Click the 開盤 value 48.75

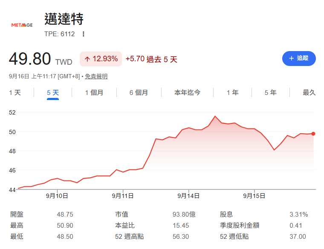coord(65,215)
